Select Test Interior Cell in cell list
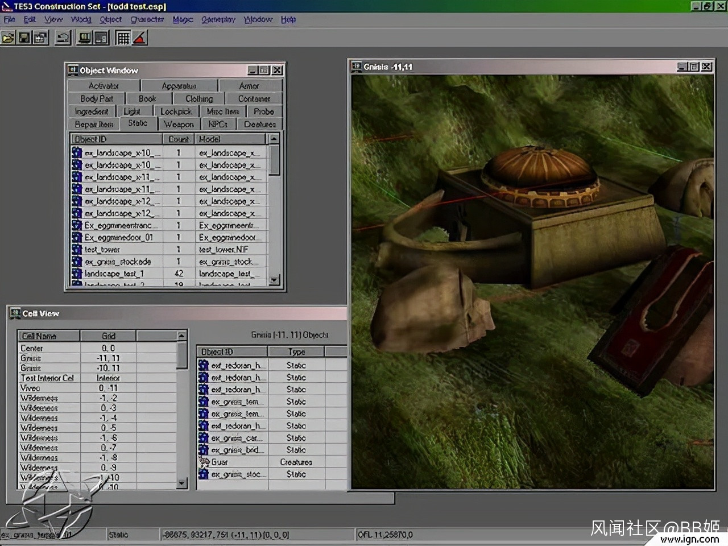 tap(47, 378)
